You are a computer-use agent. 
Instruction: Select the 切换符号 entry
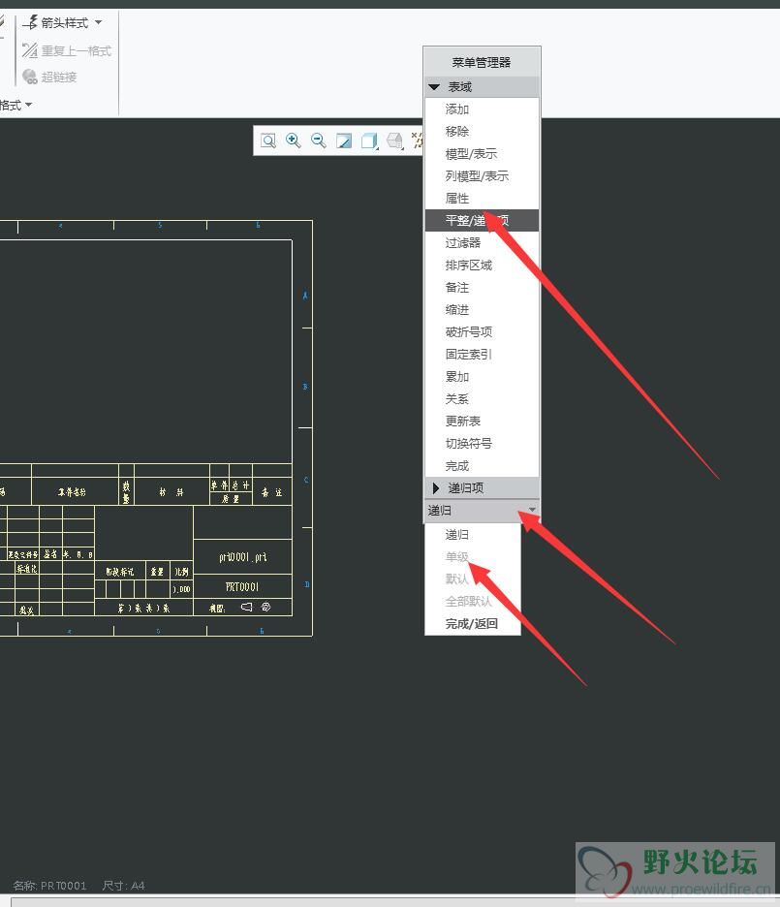coord(468,444)
